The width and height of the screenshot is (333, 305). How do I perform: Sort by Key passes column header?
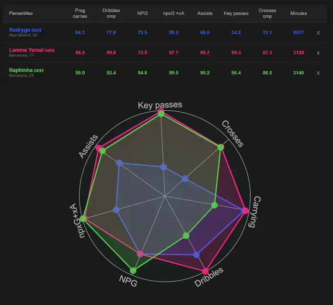coord(236,13)
